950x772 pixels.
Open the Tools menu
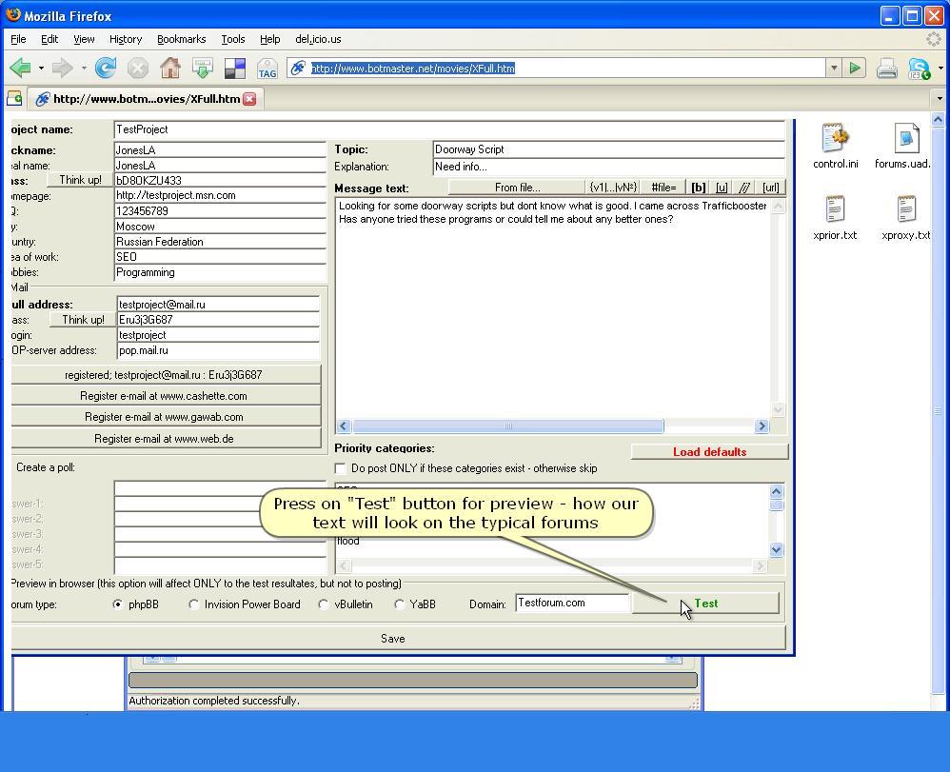232,39
